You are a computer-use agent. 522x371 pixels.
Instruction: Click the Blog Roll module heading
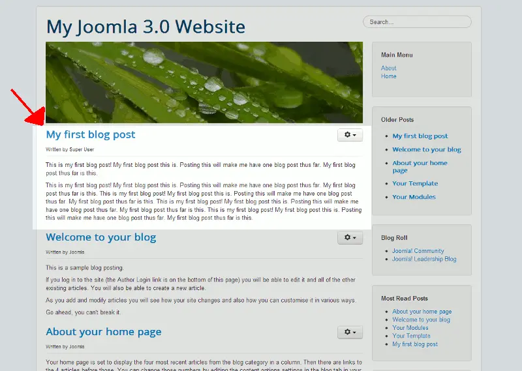[x=394, y=238]
